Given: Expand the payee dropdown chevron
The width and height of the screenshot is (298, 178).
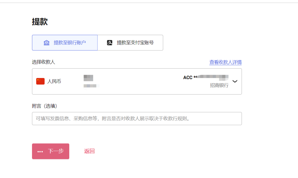Looking at the screenshot, I should 235,81.
